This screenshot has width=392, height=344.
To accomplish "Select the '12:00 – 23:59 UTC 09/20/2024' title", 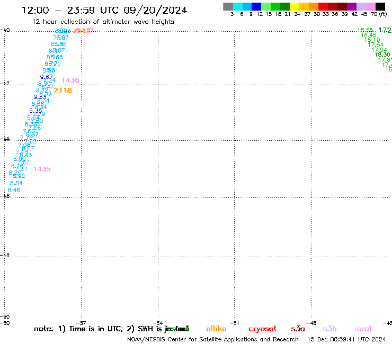I will click(104, 10).
